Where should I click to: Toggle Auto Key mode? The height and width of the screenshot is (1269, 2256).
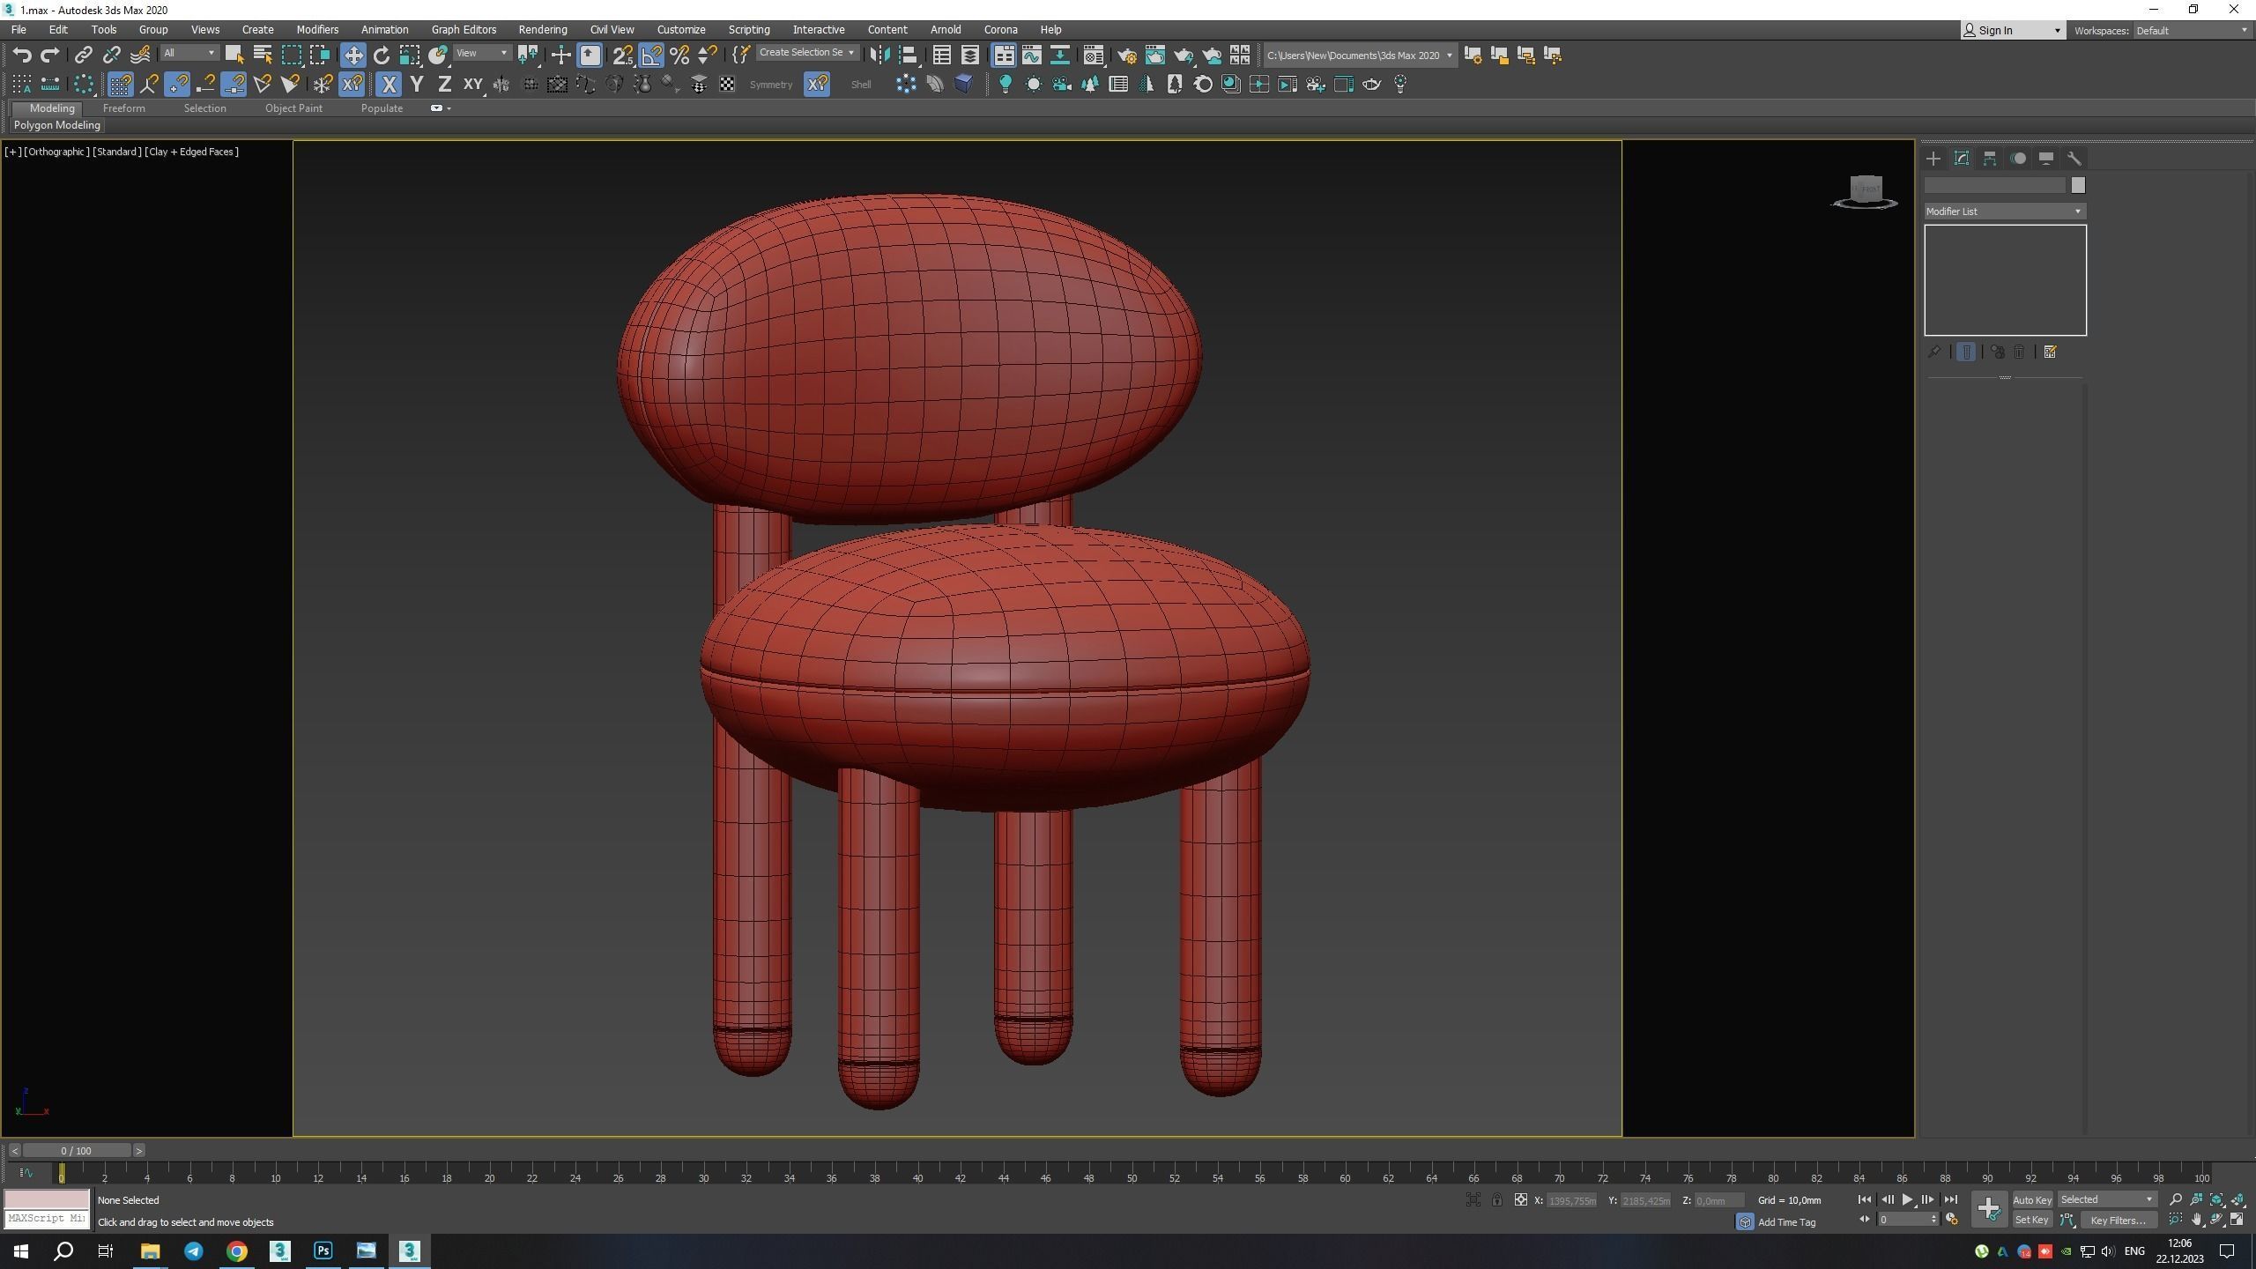point(2032,1199)
